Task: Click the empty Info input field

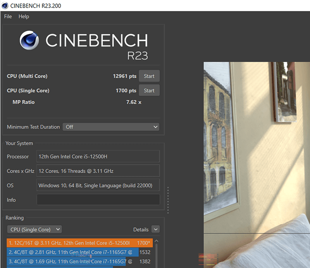Action: click(x=98, y=200)
